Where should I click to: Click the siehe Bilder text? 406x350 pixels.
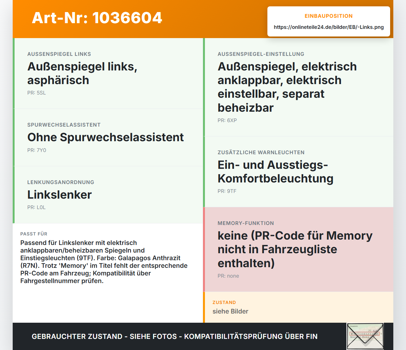click(230, 311)
